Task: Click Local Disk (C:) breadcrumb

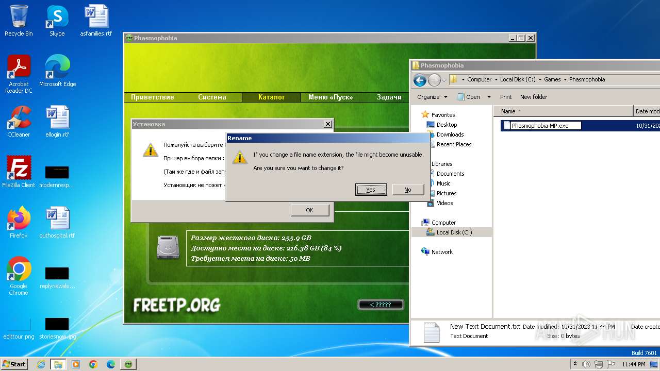Action: pos(518,79)
